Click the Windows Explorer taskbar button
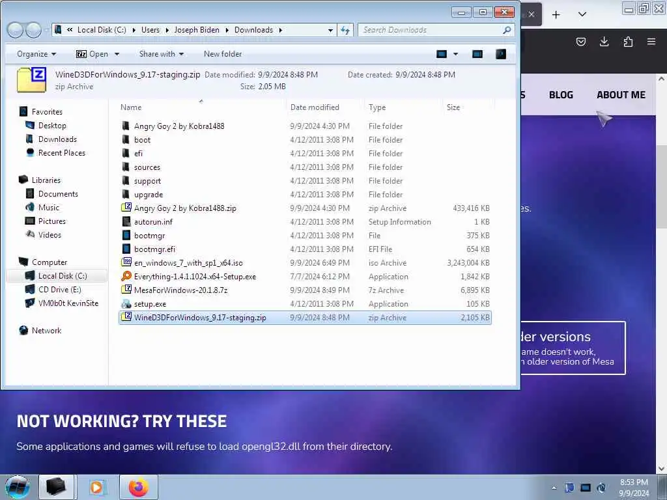Viewport: 667px width, 500px height. 56,487
